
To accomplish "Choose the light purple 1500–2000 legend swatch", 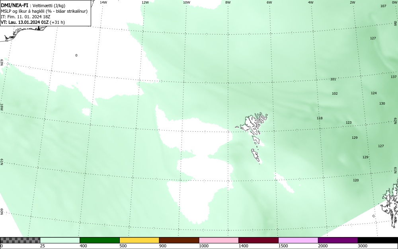I will coord(298,240).
